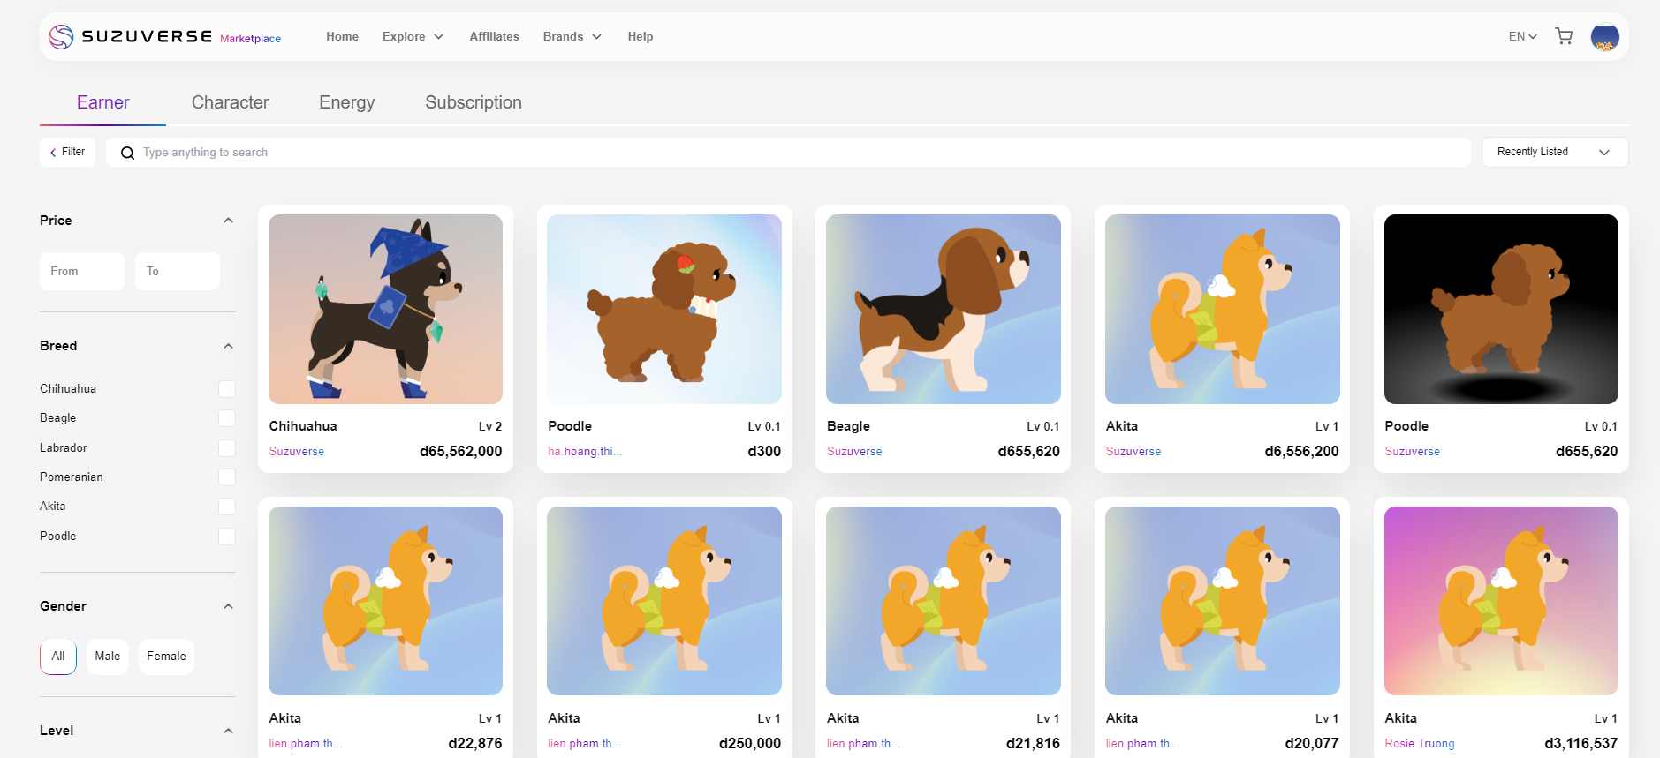Expand the Explore menu dropdown

[413, 37]
